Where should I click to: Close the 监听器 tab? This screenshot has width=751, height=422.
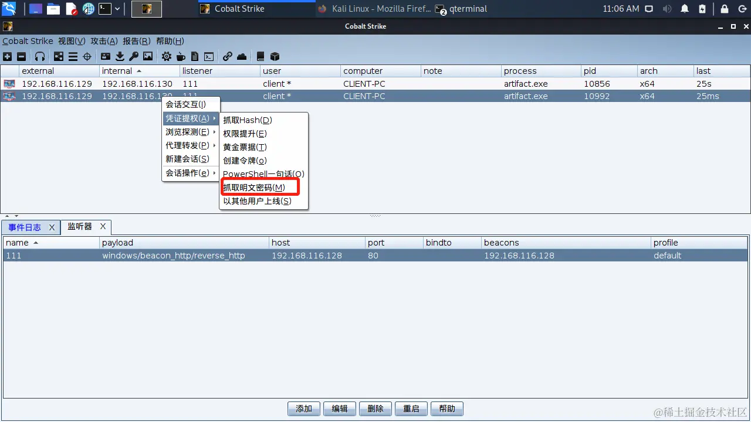click(x=103, y=226)
